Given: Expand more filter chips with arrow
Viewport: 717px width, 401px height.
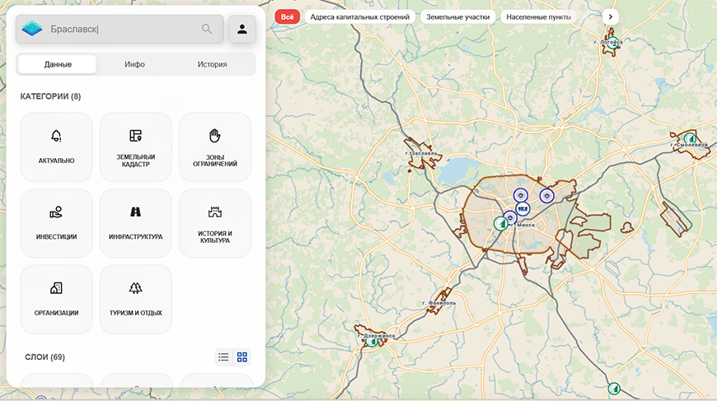Looking at the screenshot, I should pyautogui.click(x=611, y=17).
